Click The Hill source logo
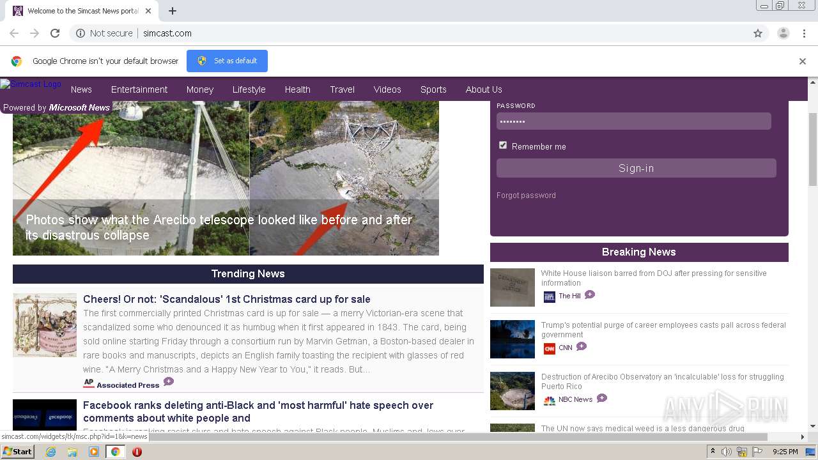Image resolution: width=818 pixels, height=460 pixels. point(549,296)
